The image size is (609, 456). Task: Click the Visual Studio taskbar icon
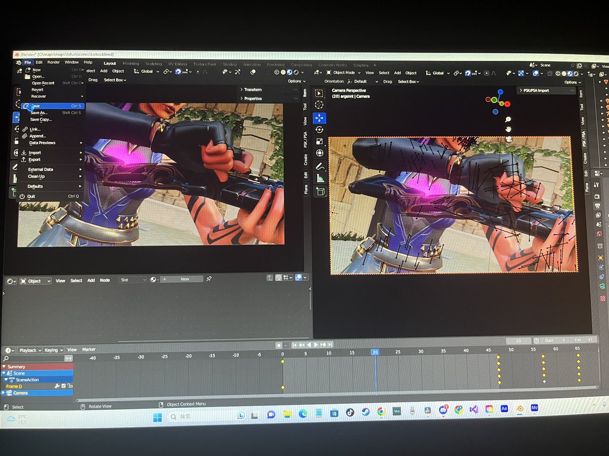(474, 409)
